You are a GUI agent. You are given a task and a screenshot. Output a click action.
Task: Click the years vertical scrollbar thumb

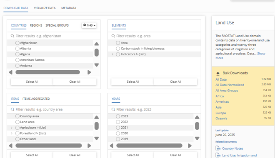coord(197,126)
